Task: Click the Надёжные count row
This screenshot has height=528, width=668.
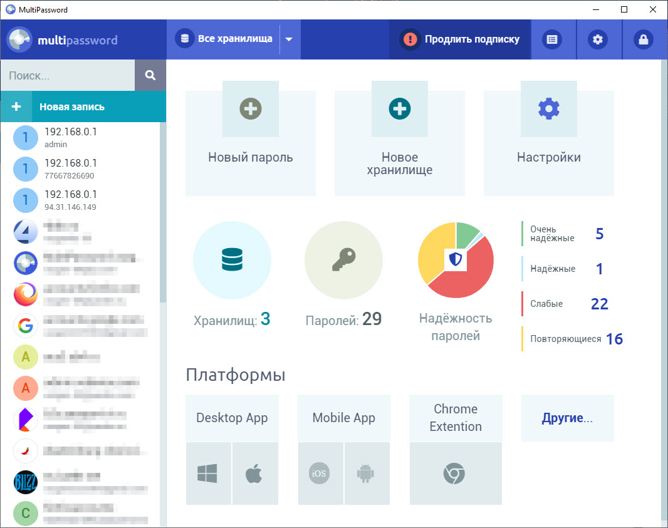Action: coord(563,269)
